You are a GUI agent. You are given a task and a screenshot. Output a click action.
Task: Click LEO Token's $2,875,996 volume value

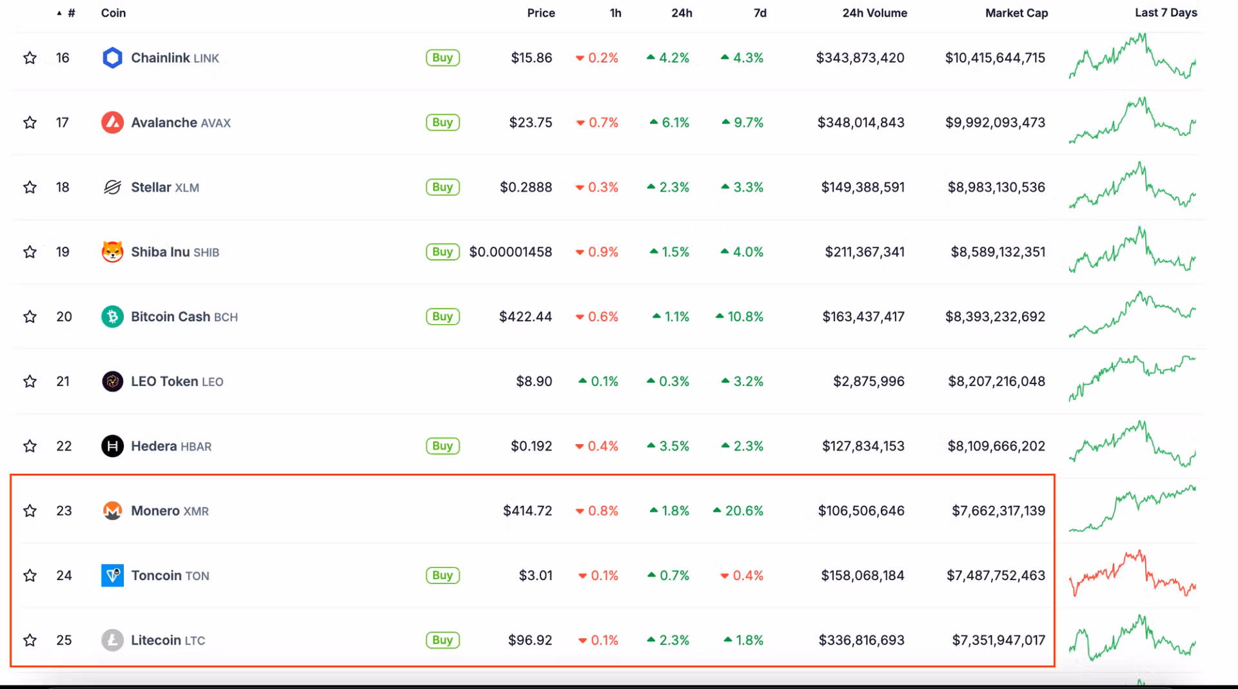(869, 382)
